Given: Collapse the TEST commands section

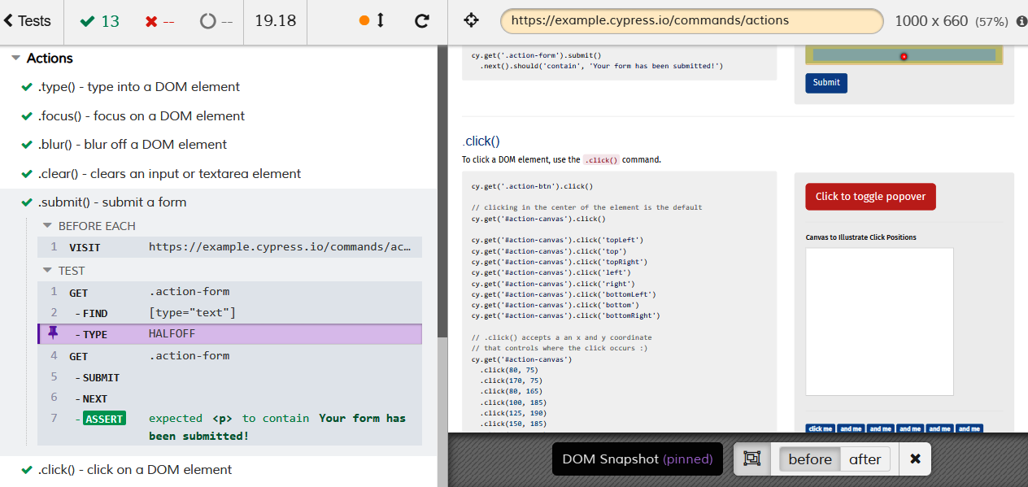Looking at the screenshot, I should [x=47, y=271].
